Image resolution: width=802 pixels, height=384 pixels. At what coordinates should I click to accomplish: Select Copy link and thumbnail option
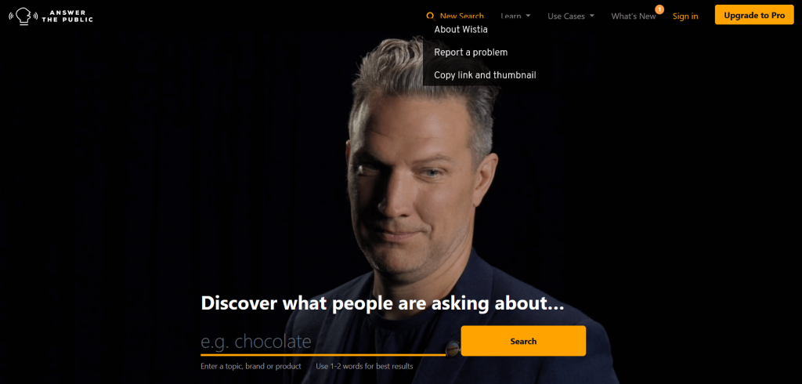point(485,74)
